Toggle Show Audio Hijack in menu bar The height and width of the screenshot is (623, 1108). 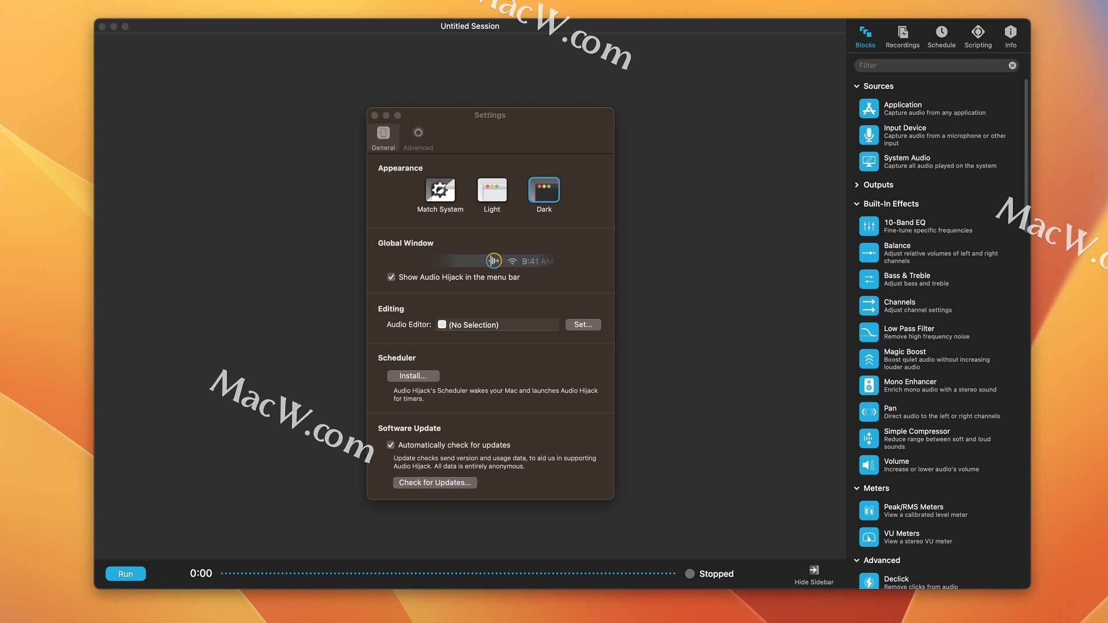391,277
